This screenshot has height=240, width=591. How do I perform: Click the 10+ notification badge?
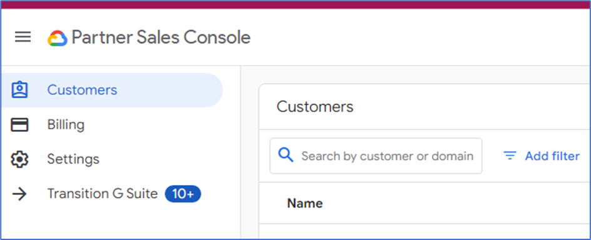pyautogui.click(x=183, y=194)
